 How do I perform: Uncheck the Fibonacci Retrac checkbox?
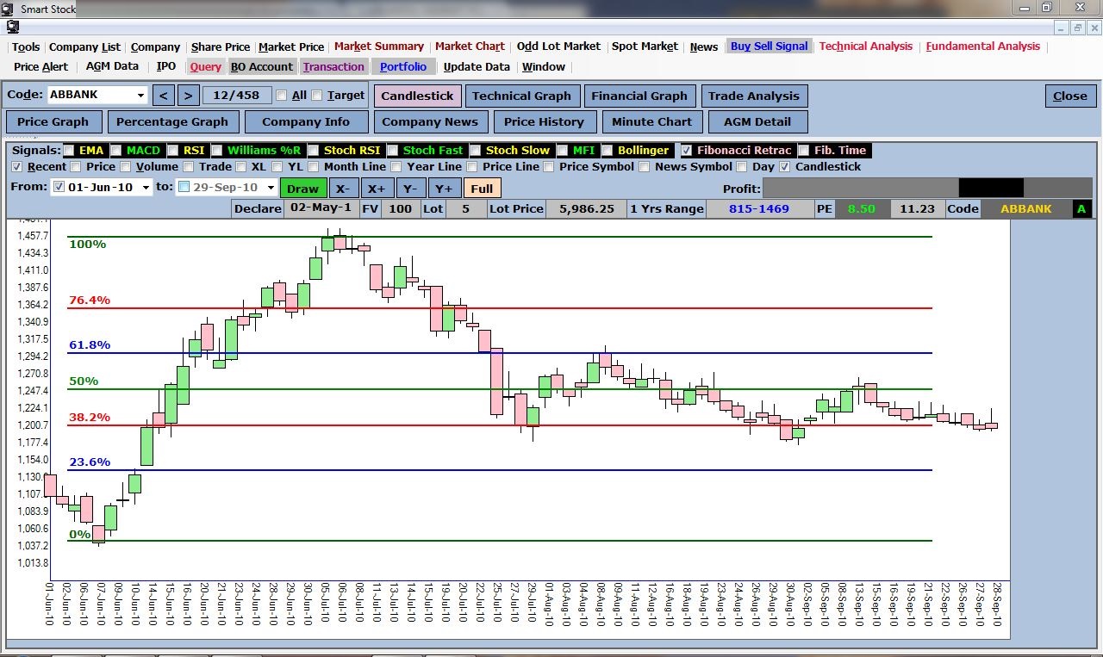click(686, 151)
